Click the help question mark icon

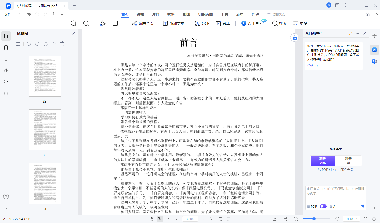point(6,196)
